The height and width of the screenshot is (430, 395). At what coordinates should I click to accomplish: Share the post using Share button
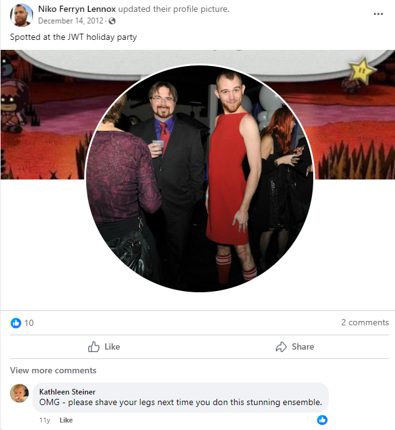point(295,346)
